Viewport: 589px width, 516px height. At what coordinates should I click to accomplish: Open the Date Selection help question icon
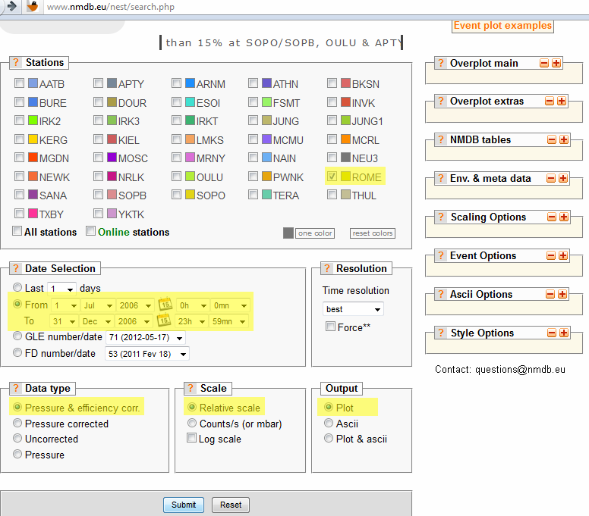tap(16, 268)
